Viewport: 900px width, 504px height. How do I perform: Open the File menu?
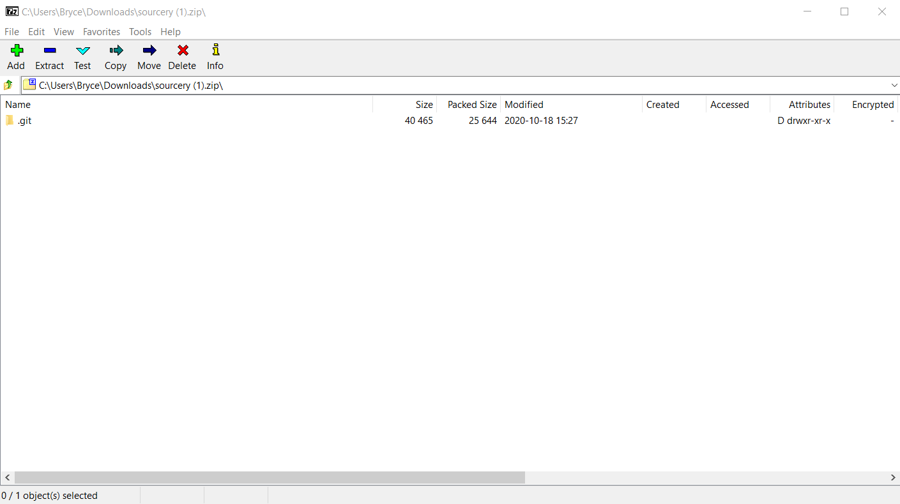click(11, 31)
